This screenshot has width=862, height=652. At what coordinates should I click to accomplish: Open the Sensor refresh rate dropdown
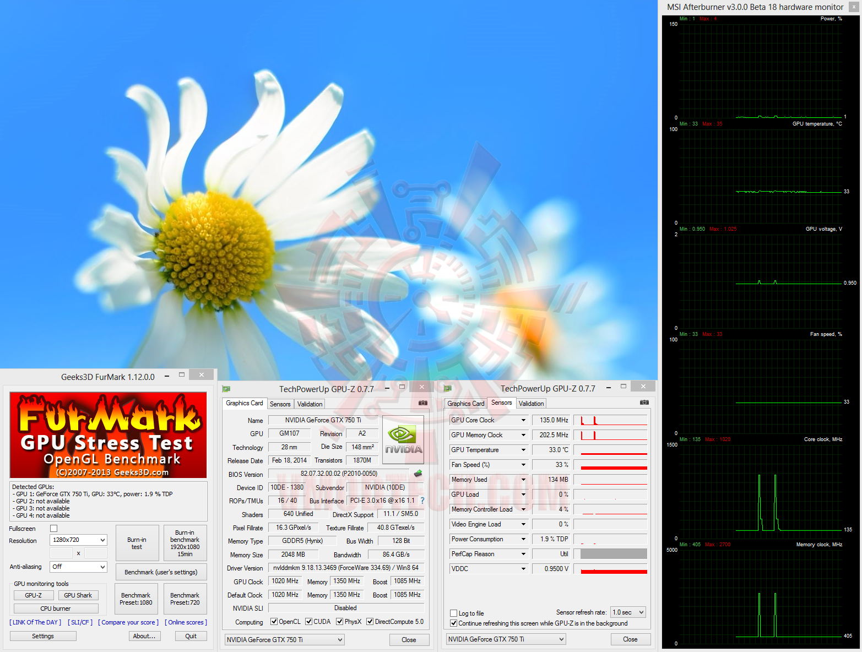[628, 612]
